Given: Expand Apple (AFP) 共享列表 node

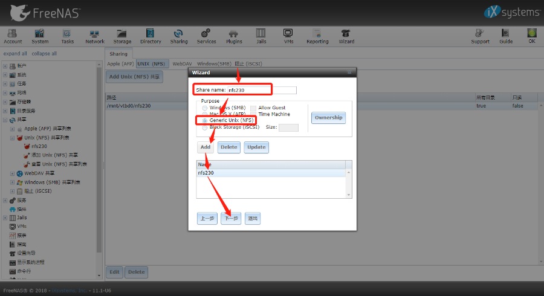Looking at the screenshot, I should pos(12,129).
